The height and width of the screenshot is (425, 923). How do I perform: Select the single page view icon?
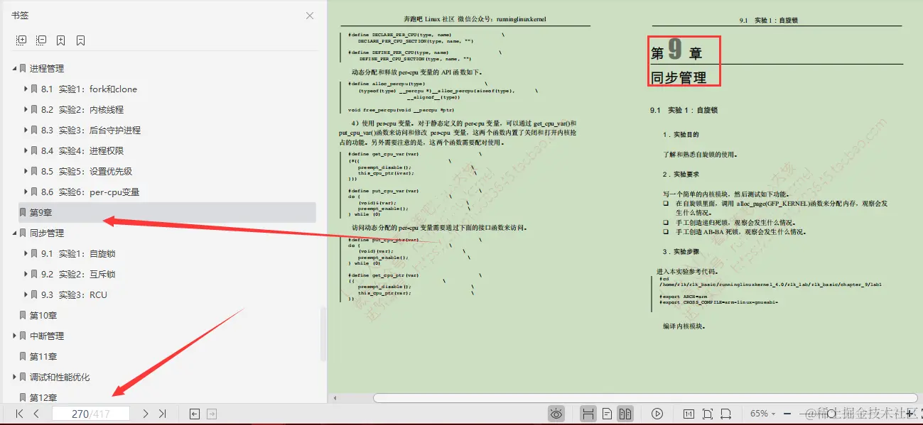click(606, 413)
